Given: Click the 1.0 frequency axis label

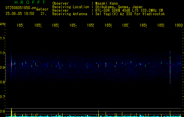Looking at the screenshot, I should [2, 53].
